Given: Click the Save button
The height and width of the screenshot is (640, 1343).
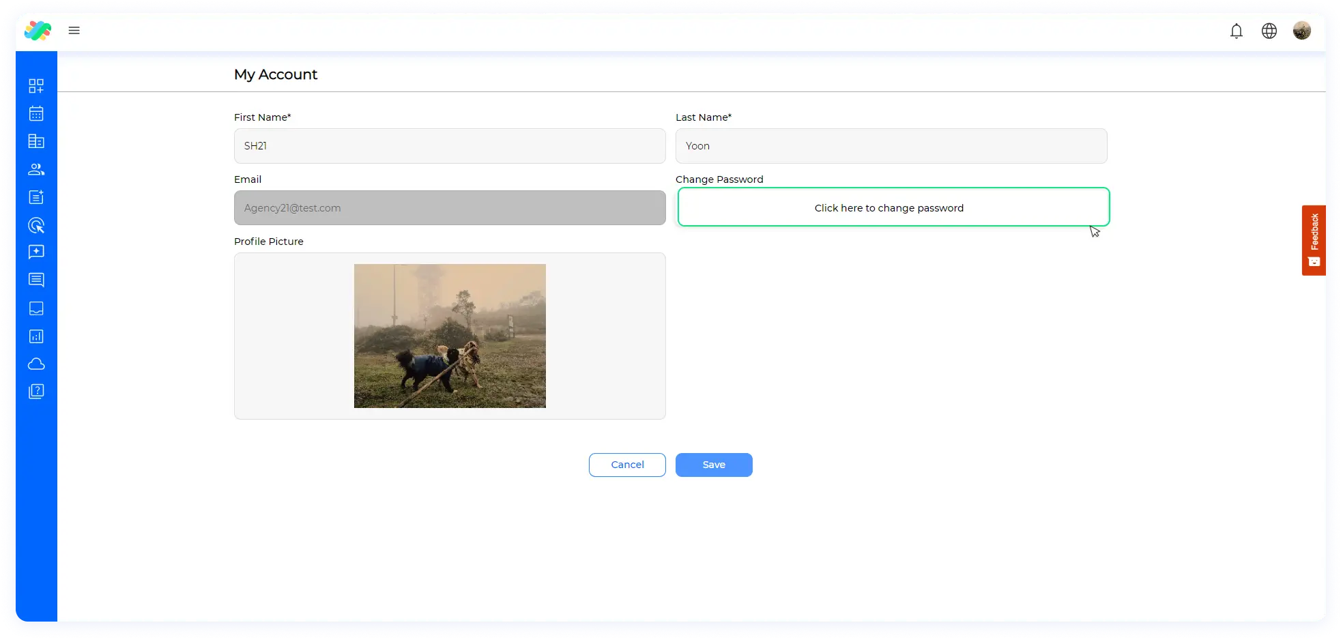Looking at the screenshot, I should tap(714, 465).
